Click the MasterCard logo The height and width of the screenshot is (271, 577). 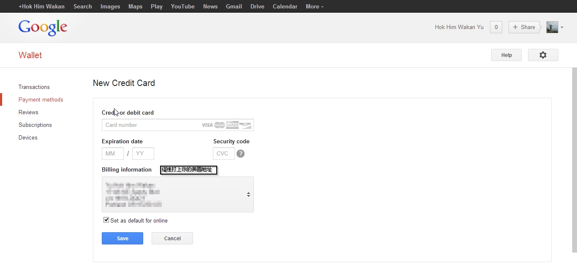220,125
